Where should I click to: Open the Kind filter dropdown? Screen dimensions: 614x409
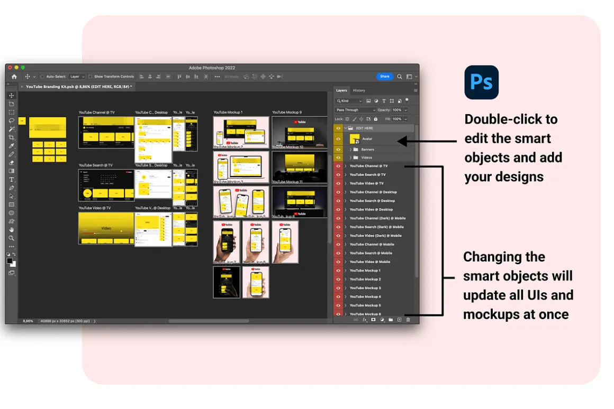(350, 101)
